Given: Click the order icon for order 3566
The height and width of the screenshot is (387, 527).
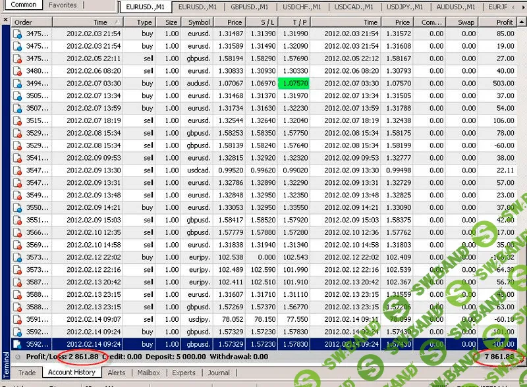Looking at the screenshot, I should pyautogui.click(x=18, y=232).
